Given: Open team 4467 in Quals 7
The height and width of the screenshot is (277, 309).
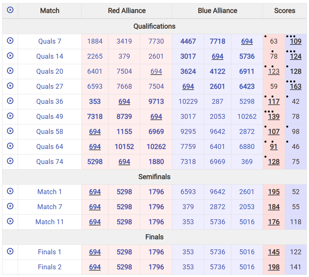Looking at the screenshot, I should [x=188, y=41].
